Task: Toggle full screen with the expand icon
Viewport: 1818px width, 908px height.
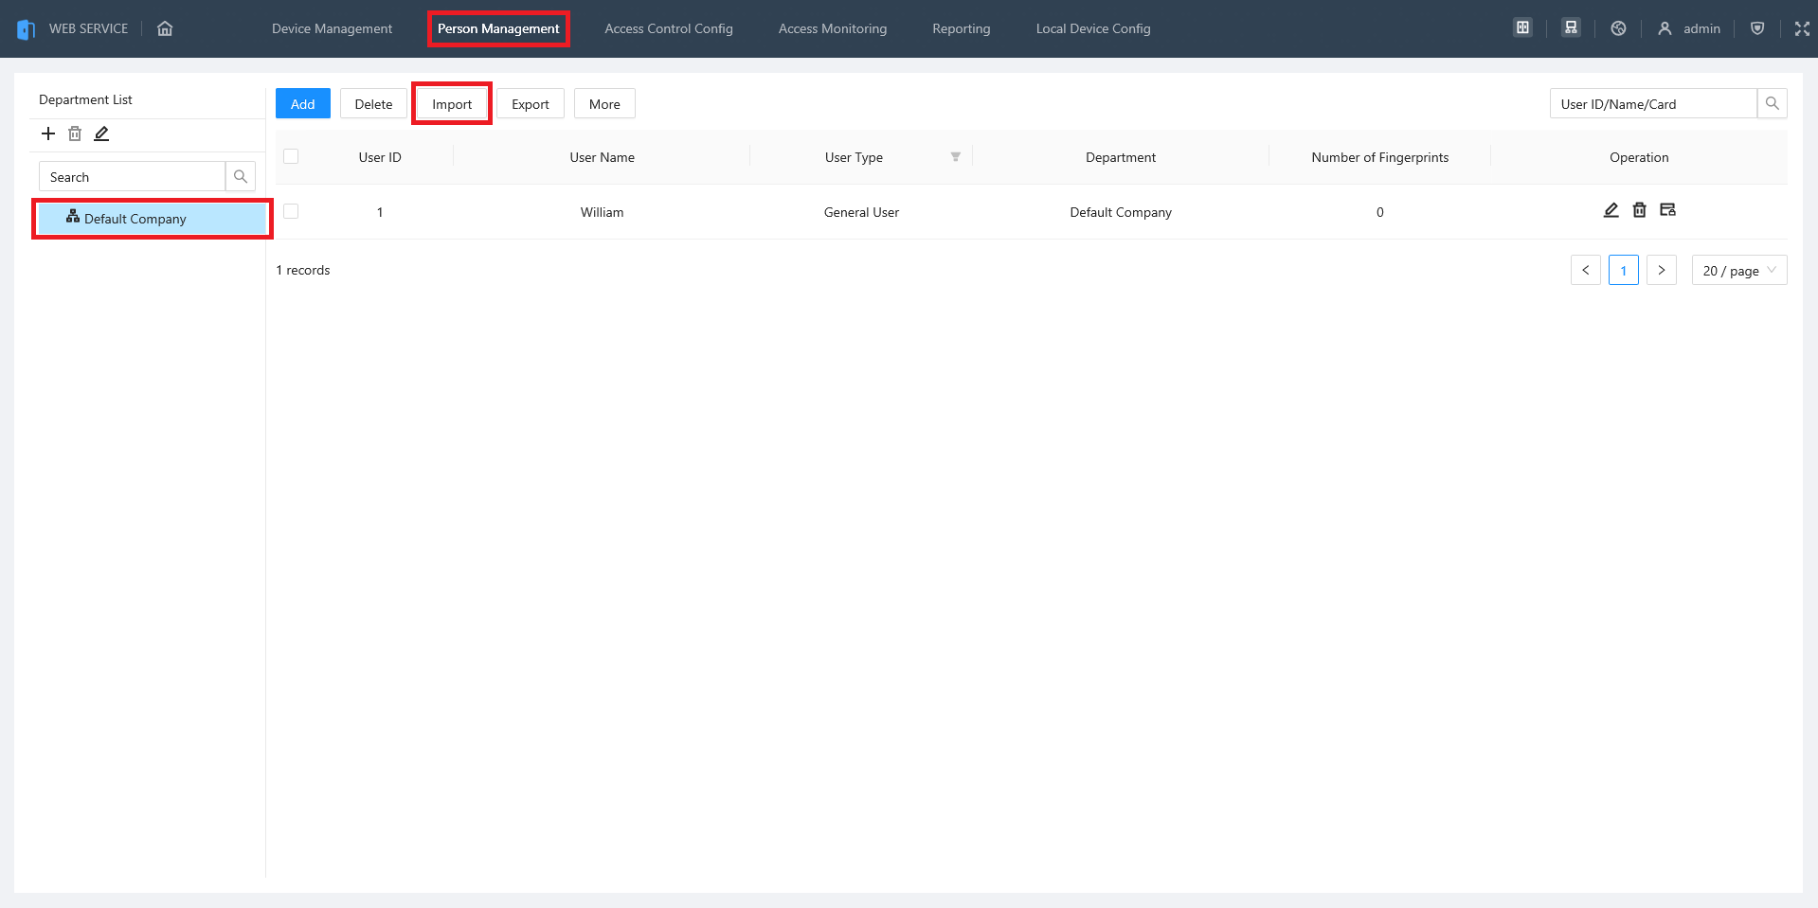Action: (1802, 28)
